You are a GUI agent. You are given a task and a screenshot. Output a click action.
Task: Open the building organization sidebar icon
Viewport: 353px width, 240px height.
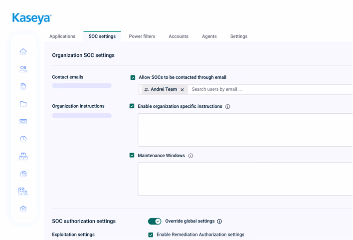click(23, 191)
